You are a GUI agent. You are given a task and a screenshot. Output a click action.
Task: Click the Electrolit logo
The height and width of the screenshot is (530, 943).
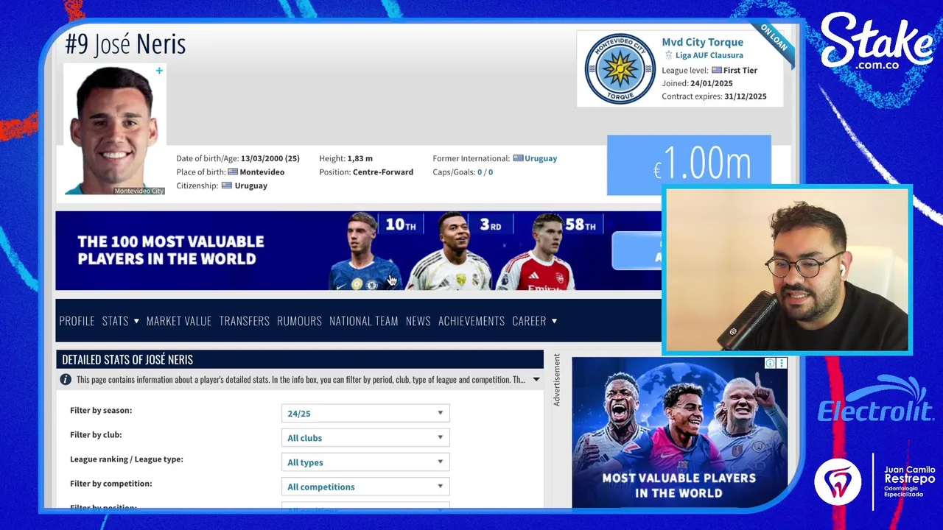(x=876, y=400)
